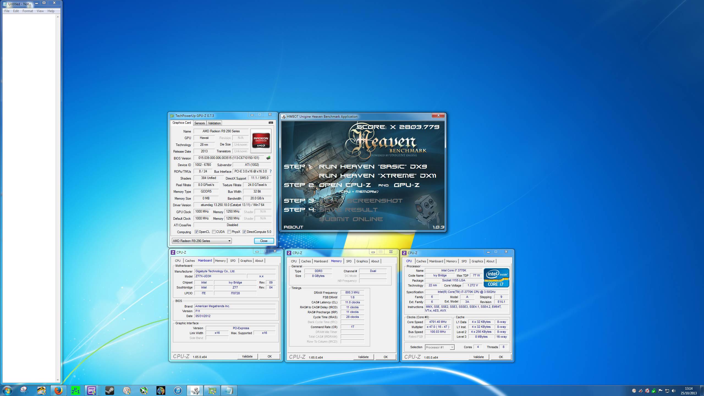This screenshot has height=396, width=704.
Task: Click Run Heaven "Xtreme" DX11 link
Action: [378, 176]
